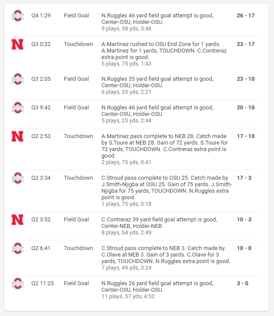Click the Q4 1:29 Field Goal label
This screenshot has height=316, width=274.
pyautogui.click(x=76, y=16)
